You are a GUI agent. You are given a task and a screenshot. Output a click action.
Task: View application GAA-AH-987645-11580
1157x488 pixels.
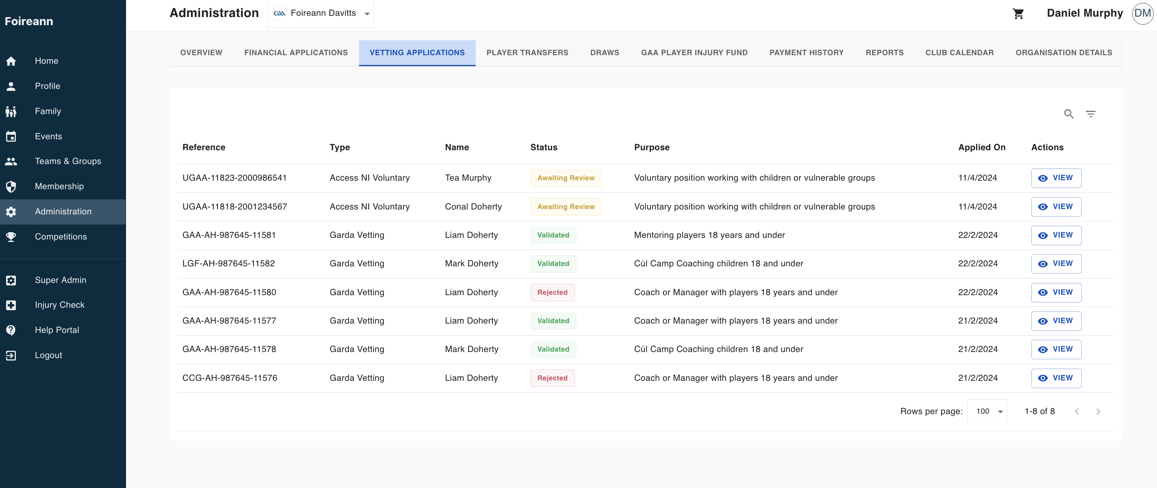click(1056, 292)
